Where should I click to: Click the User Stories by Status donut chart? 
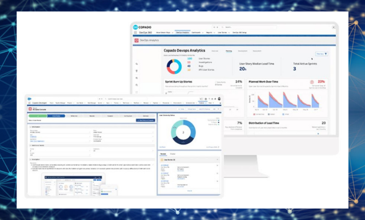[x=183, y=132]
